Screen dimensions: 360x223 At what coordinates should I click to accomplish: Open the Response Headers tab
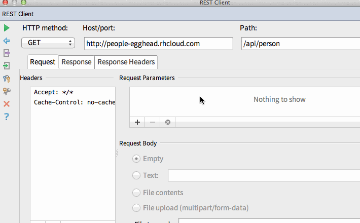point(126,62)
